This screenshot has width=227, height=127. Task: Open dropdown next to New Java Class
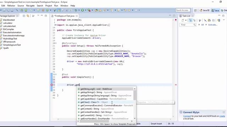[x=50, y=10]
